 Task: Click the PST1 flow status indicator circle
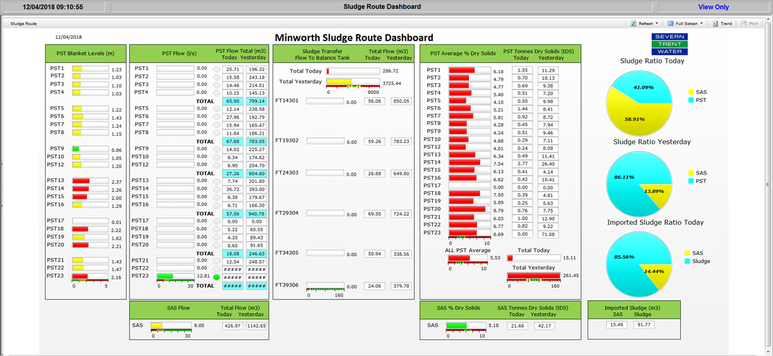[216, 69]
